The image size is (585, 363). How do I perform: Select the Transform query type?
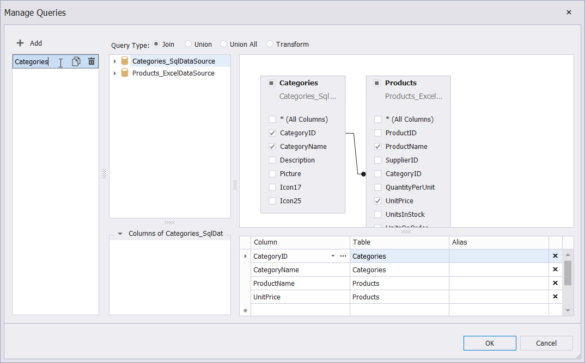(270, 44)
